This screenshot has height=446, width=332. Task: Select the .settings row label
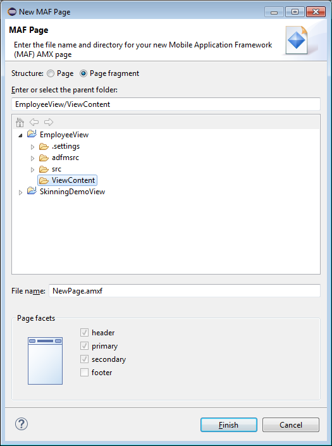tap(66, 146)
